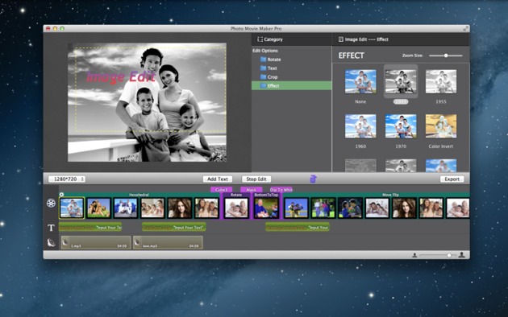The width and height of the screenshot is (508, 317).
Task: Select the Effect edit option
Action: [x=292, y=85]
